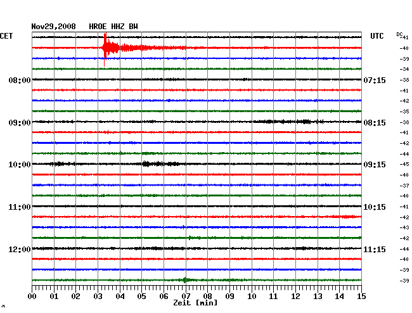412x313 pixels.
Task: Click the 07:15 UTC time label
Action: click(x=375, y=80)
